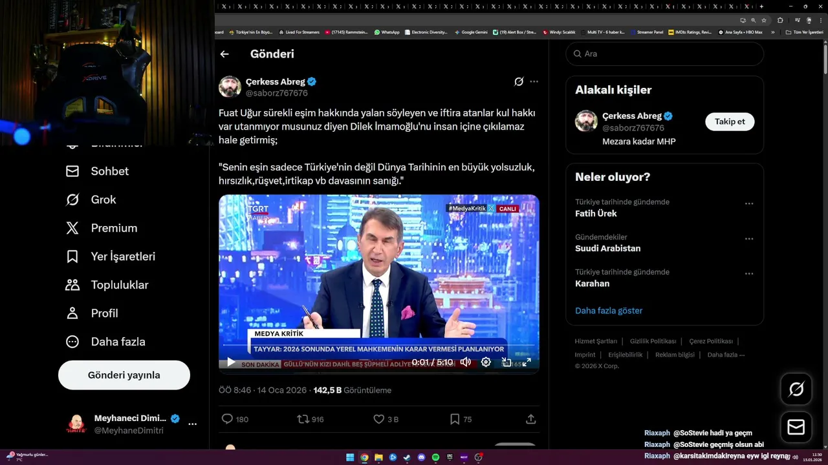Go back using the Gönderi arrow
The height and width of the screenshot is (465, 828).
click(224, 54)
